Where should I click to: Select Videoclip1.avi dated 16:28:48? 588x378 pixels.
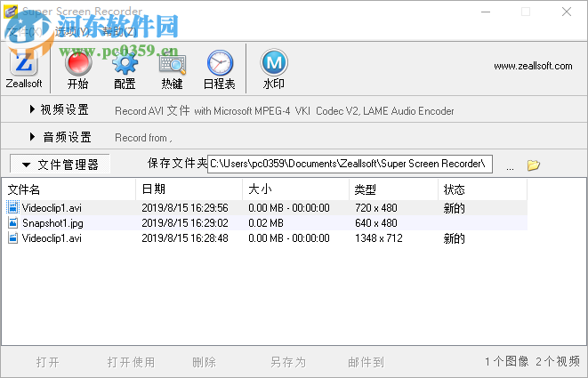52,238
